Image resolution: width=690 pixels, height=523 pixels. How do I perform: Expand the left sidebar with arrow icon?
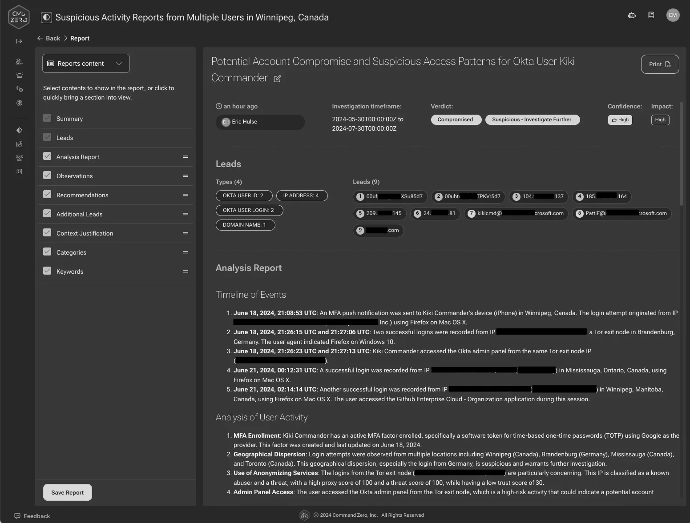tap(19, 41)
